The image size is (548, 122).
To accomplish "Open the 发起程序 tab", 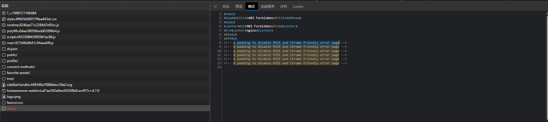I will tap(267, 7).
